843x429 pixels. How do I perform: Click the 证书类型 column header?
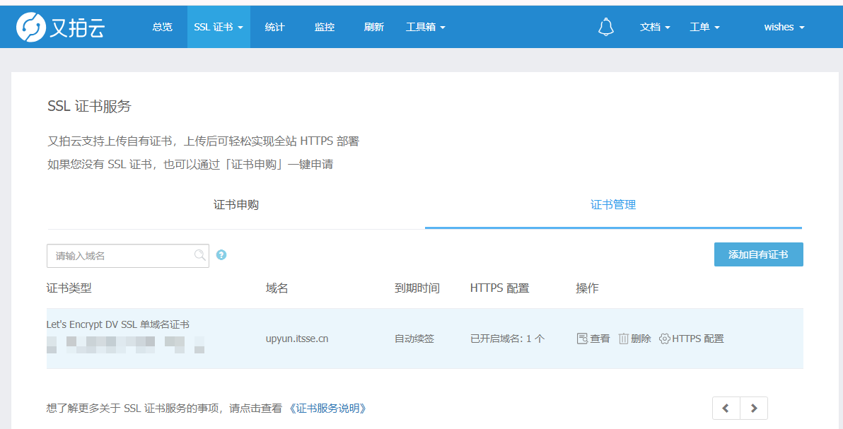pos(69,288)
